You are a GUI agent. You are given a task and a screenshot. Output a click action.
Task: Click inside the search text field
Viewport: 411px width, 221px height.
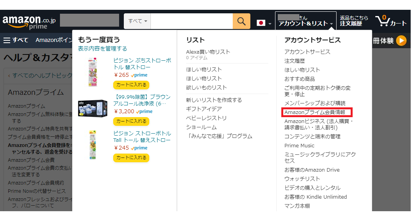click(192, 21)
